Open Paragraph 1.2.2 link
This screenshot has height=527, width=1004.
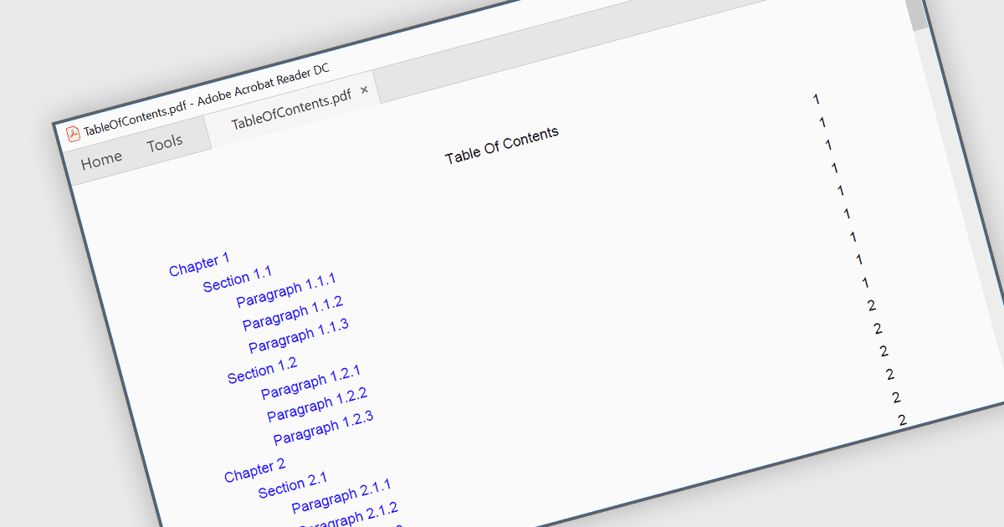(317, 405)
